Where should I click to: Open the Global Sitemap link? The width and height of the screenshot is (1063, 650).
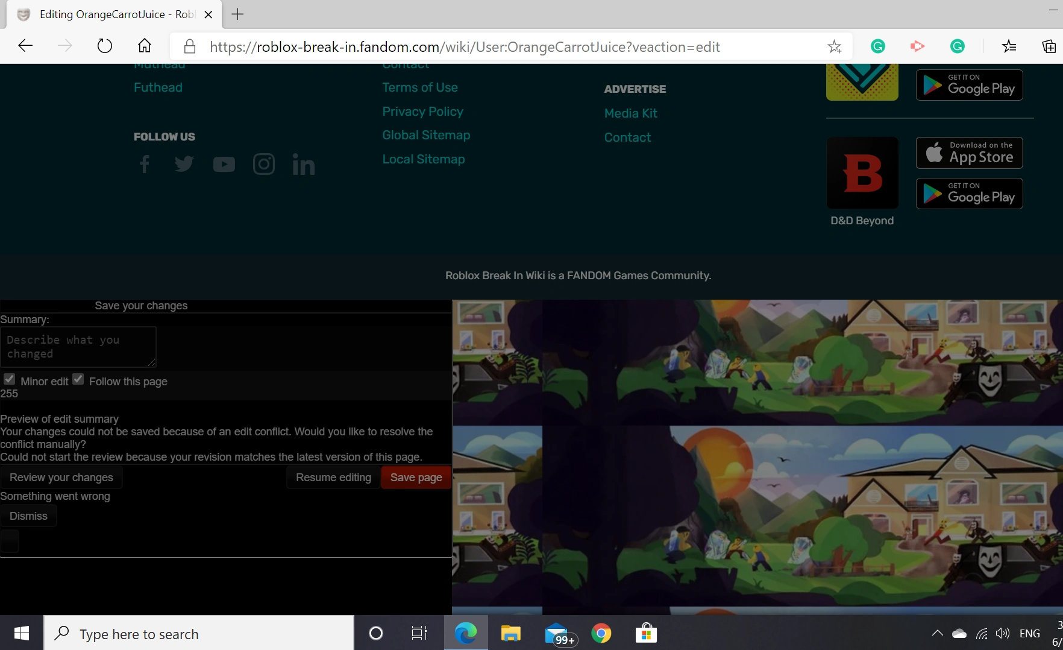[426, 135]
